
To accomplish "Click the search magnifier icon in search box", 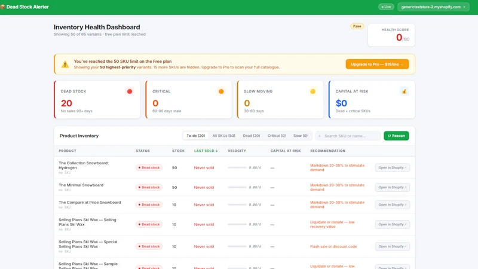I will (320, 136).
